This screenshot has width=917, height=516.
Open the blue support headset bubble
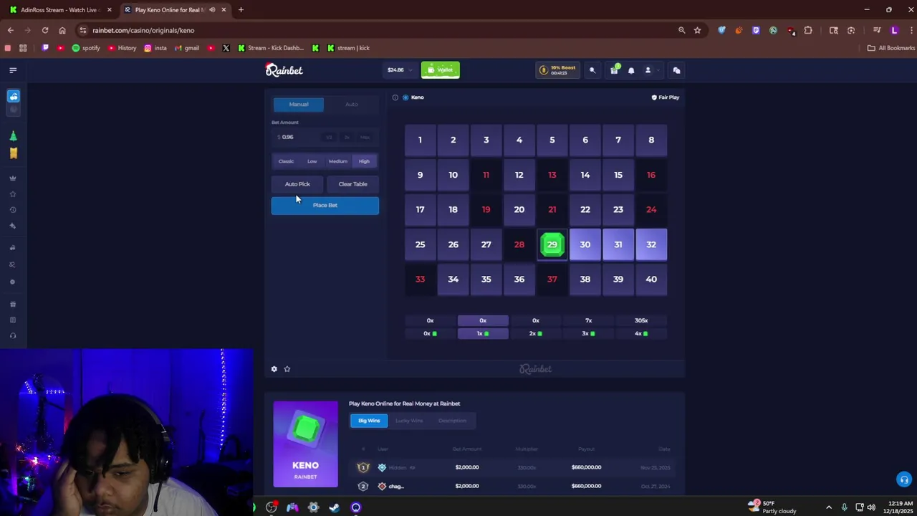904,479
